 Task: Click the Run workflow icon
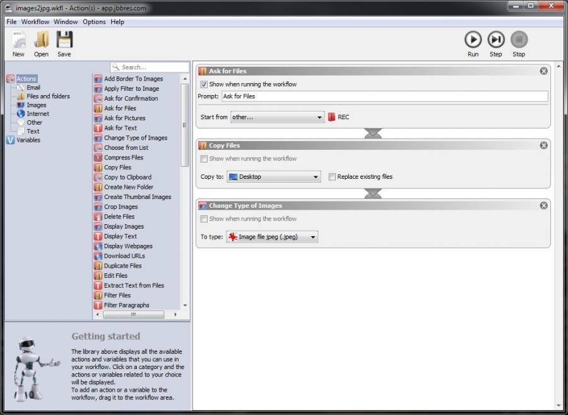tap(473, 40)
